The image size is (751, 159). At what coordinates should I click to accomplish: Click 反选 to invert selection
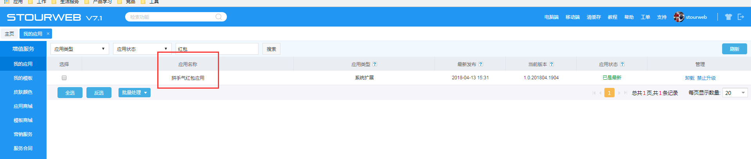point(99,93)
